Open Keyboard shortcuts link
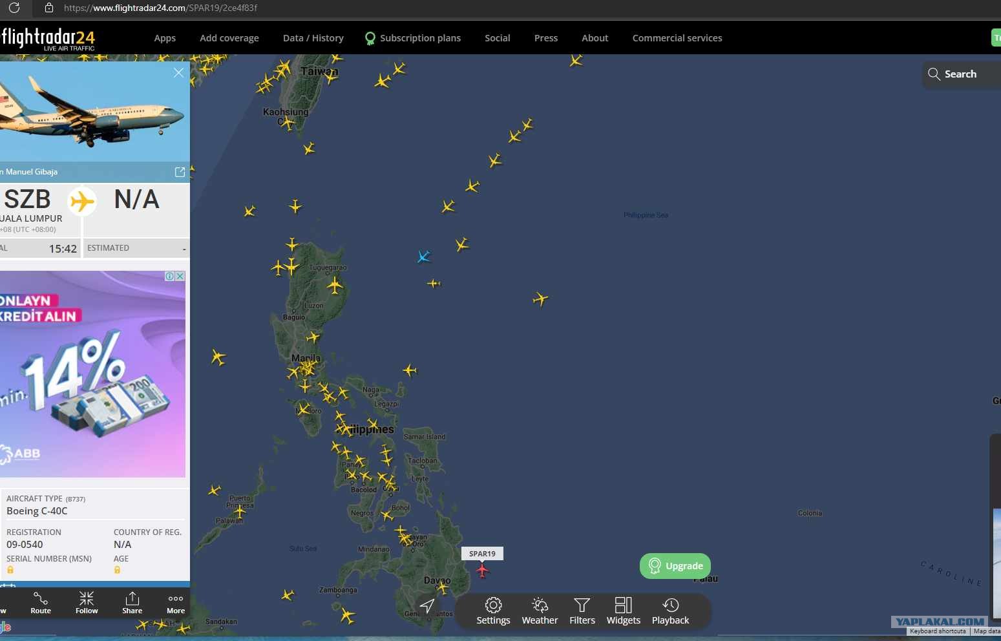The image size is (1001, 641). pyautogui.click(x=938, y=631)
